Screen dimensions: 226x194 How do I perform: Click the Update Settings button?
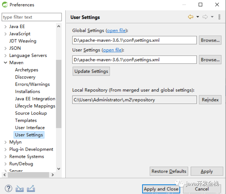coord(91,71)
